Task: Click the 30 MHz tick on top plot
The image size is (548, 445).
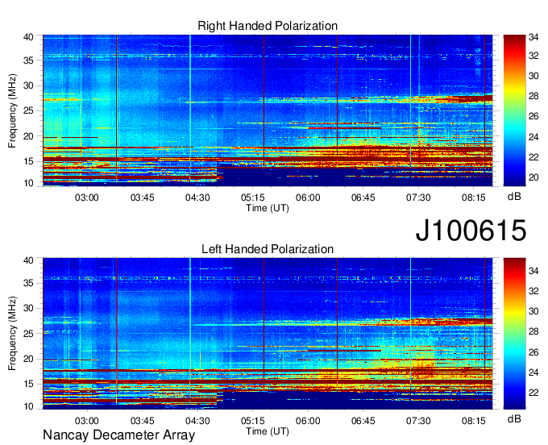Action: (x=28, y=85)
